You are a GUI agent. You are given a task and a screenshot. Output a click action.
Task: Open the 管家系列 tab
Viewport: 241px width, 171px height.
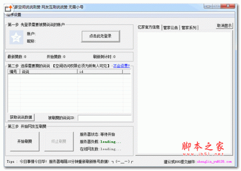189,27
